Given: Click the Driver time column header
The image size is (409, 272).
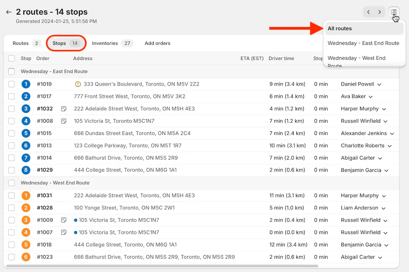Looking at the screenshot, I should (281, 58).
